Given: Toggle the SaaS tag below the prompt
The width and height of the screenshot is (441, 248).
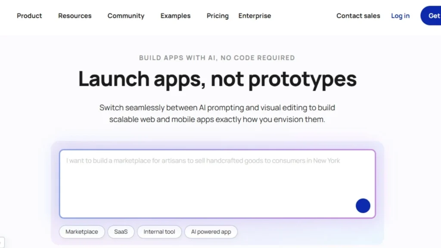Looking at the screenshot, I should [x=121, y=232].
